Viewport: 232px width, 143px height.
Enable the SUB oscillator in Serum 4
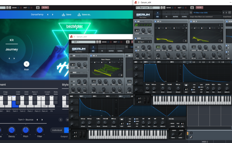(x=71, y=56)
